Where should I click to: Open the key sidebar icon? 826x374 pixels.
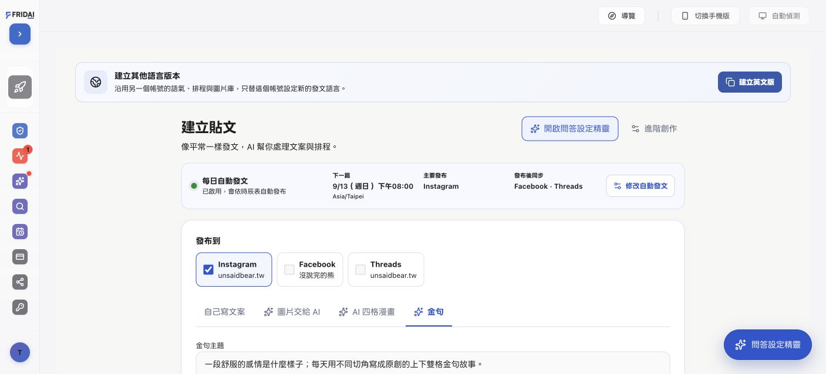coord(20,307)
